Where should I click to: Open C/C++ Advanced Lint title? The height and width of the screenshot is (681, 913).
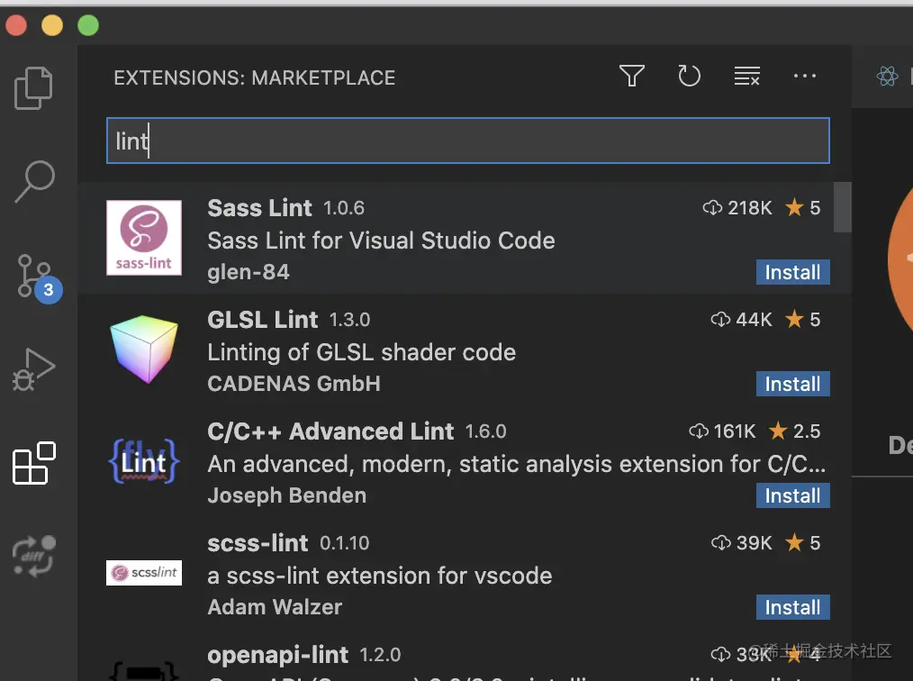click(x=330, y=431)
